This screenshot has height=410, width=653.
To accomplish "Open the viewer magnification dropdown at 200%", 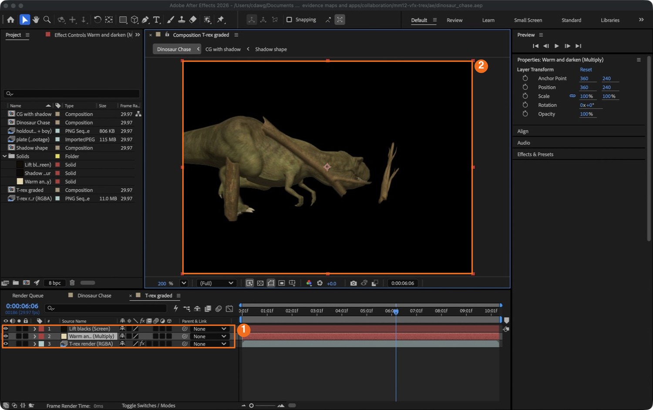I will 184,283.
